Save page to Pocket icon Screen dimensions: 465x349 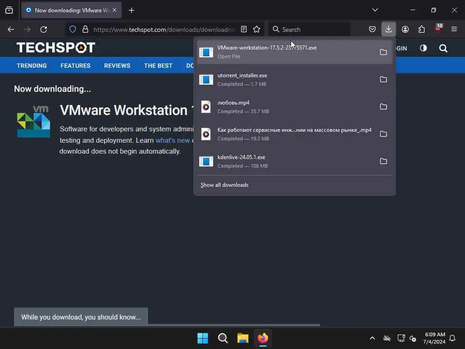(x=372, y=29)
